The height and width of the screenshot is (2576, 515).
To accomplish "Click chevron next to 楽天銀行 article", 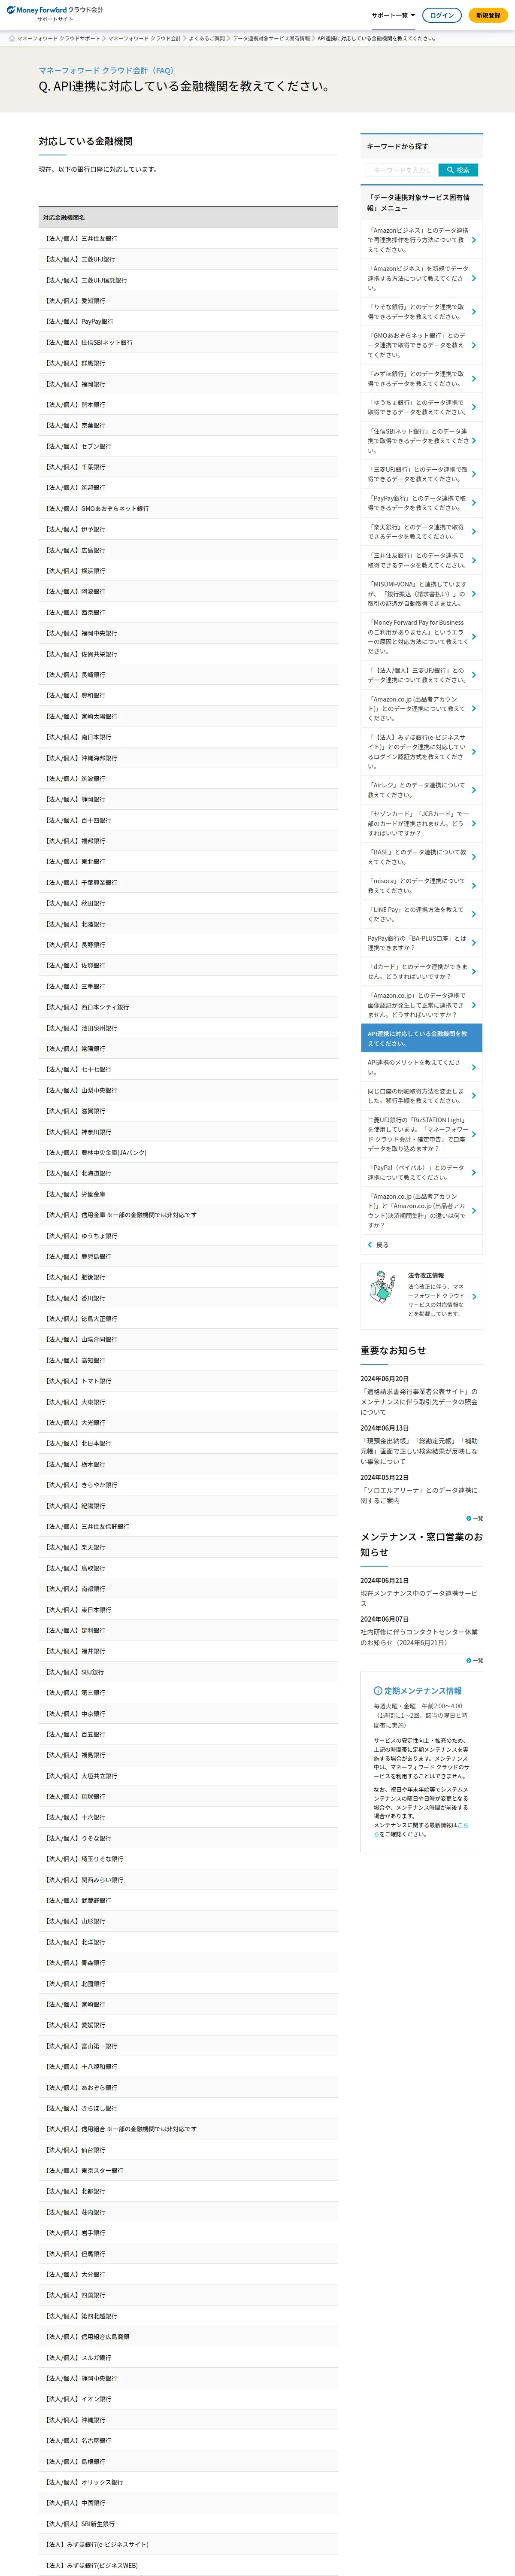I will pyautogui.click(x=474, y=532).
